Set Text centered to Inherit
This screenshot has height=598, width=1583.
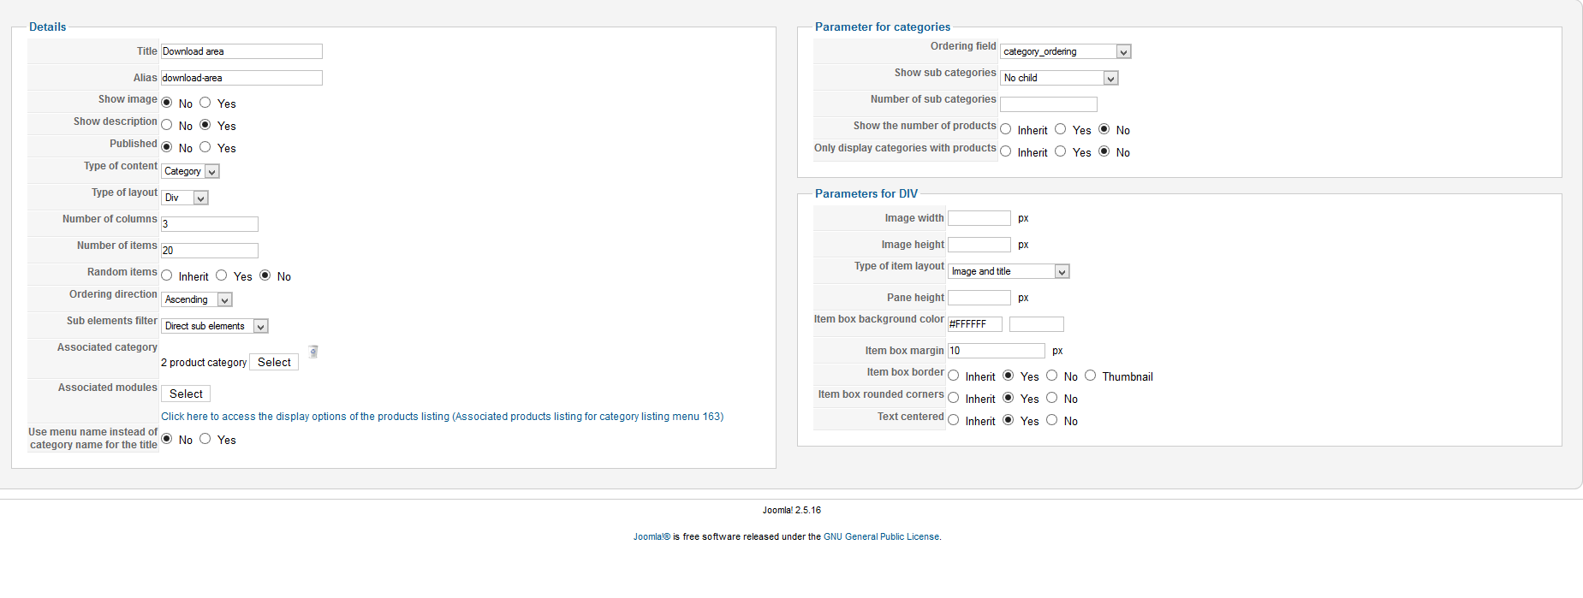click(x=954, y=420)
